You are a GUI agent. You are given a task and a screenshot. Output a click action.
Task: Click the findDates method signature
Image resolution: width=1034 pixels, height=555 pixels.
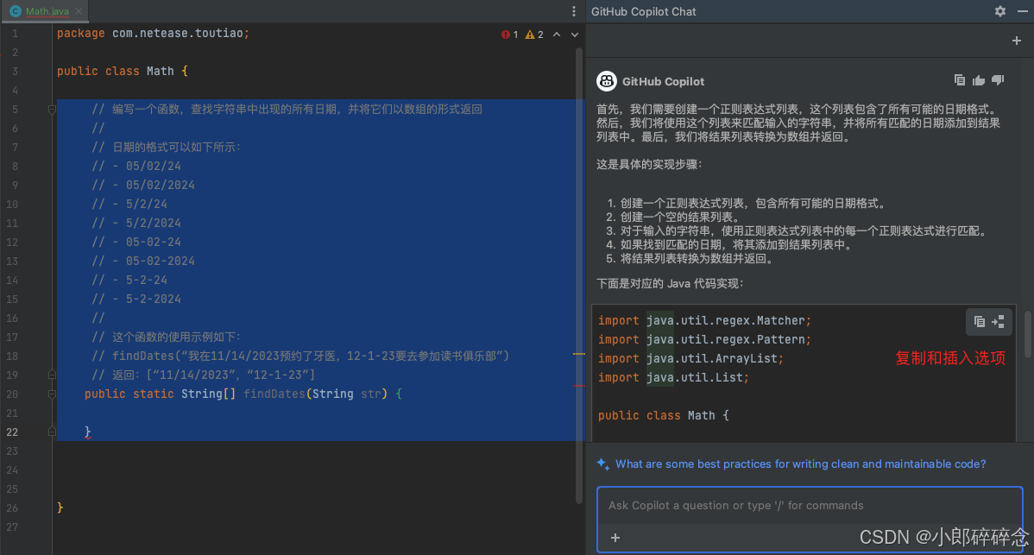point(243,394)
